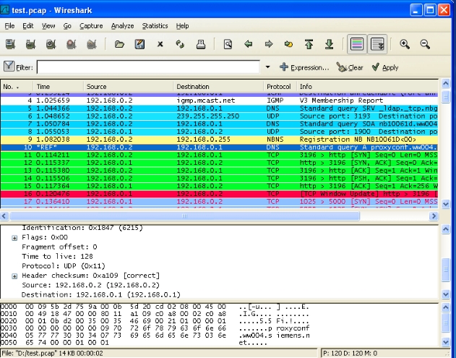Image resolution: width=456 pixels, height=358 pixels.
Task: Sort by the Destination column header
Action: point(218,87)
